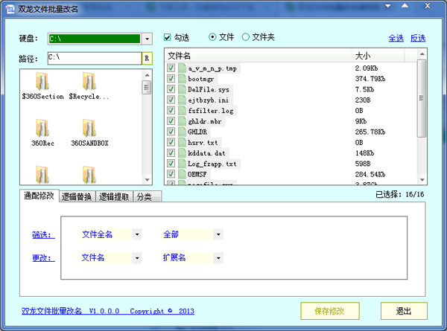Click the 全选 select-all link
This screenshot has height=331, width=447.
click(x=396, y=38)
